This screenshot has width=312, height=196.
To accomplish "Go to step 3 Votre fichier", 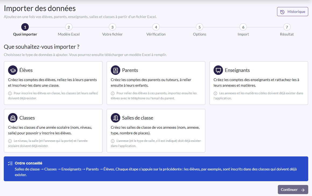I will (x=112, y=30).
